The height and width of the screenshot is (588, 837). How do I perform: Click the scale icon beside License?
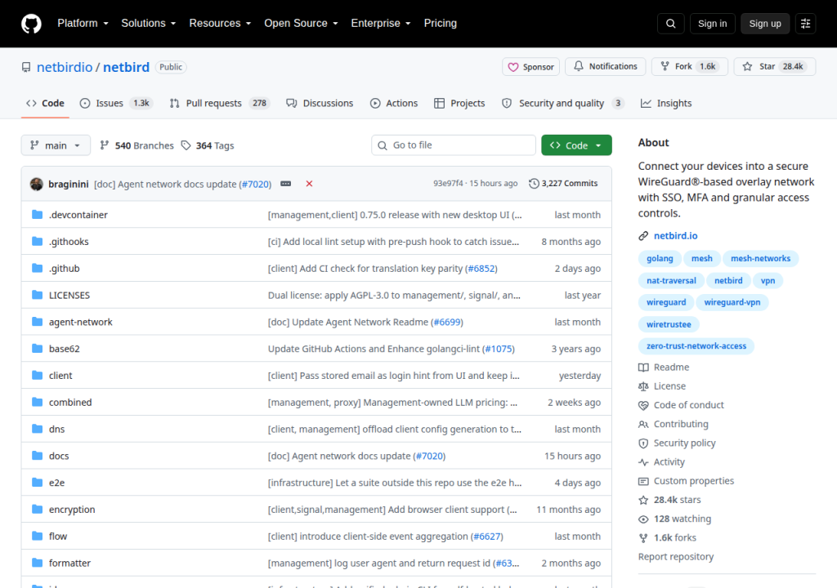[644, 386]
